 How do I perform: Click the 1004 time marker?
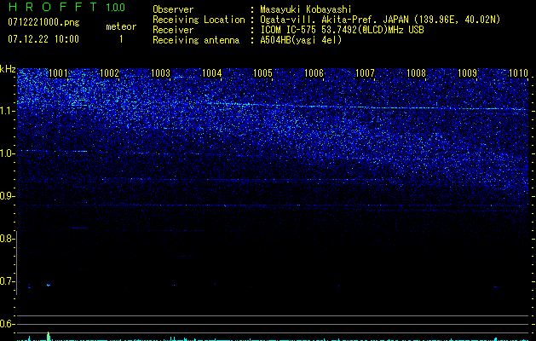click(212, 73)
